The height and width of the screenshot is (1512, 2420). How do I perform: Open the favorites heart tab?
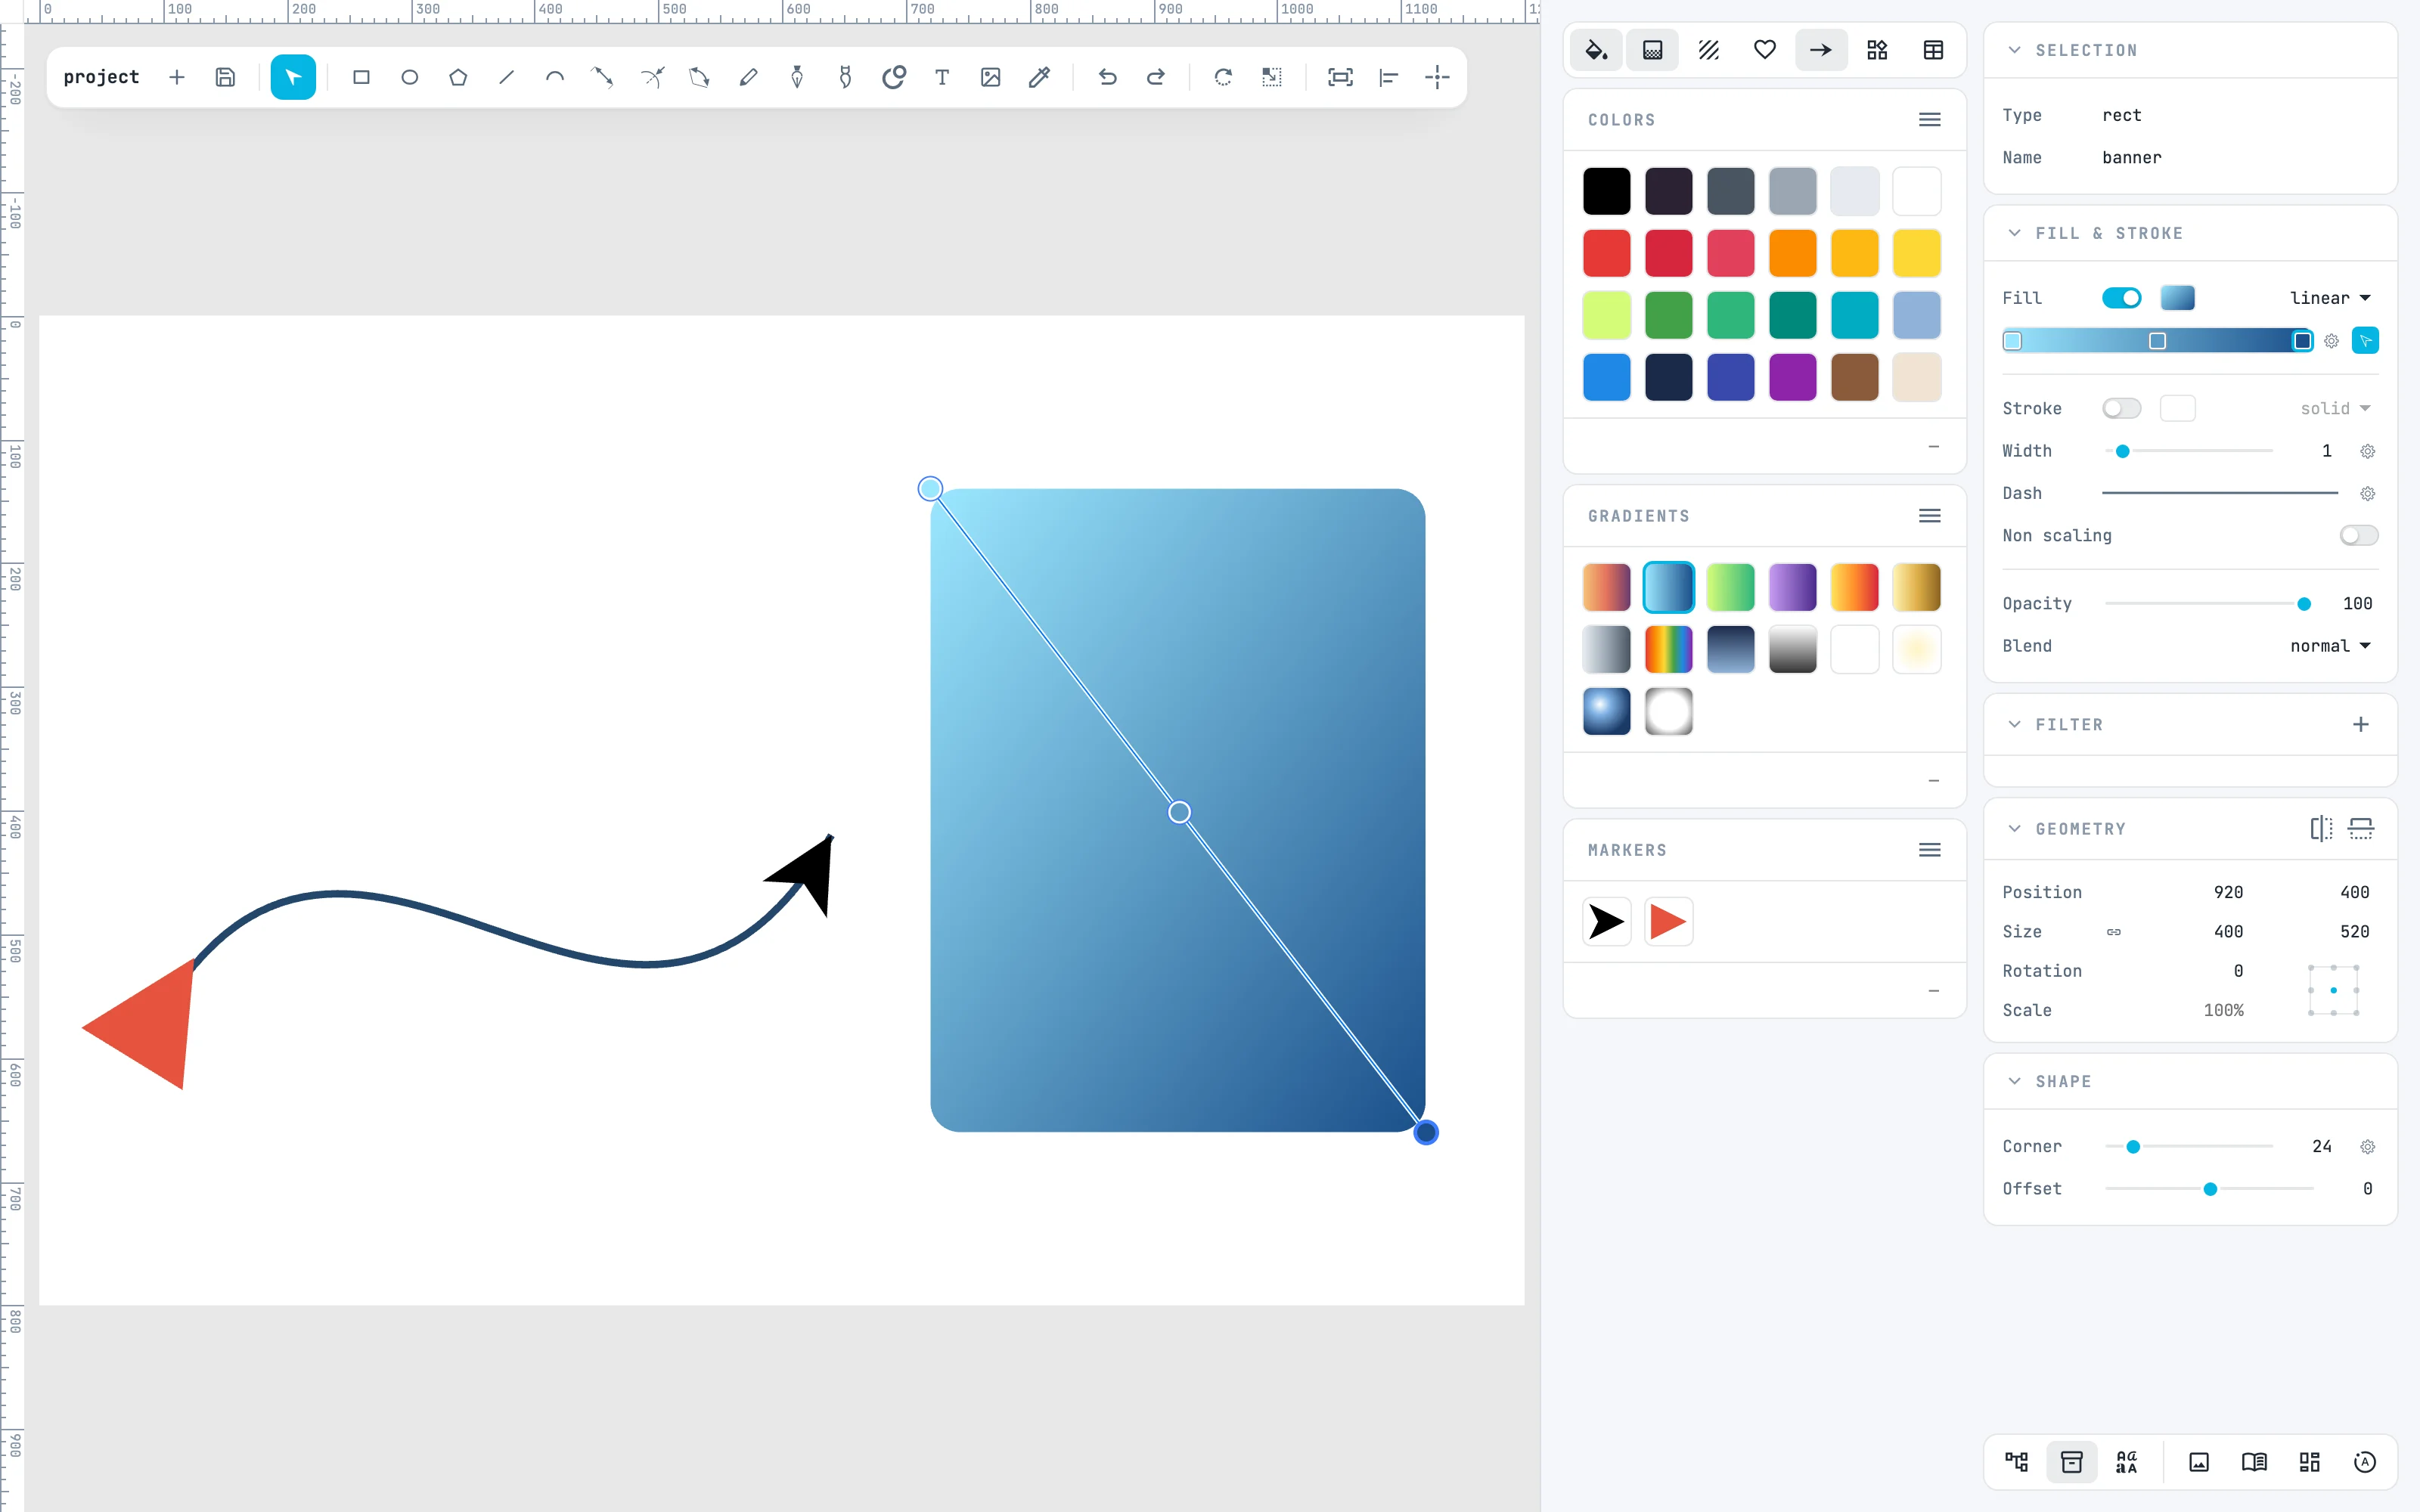[x=1764, y=50]
